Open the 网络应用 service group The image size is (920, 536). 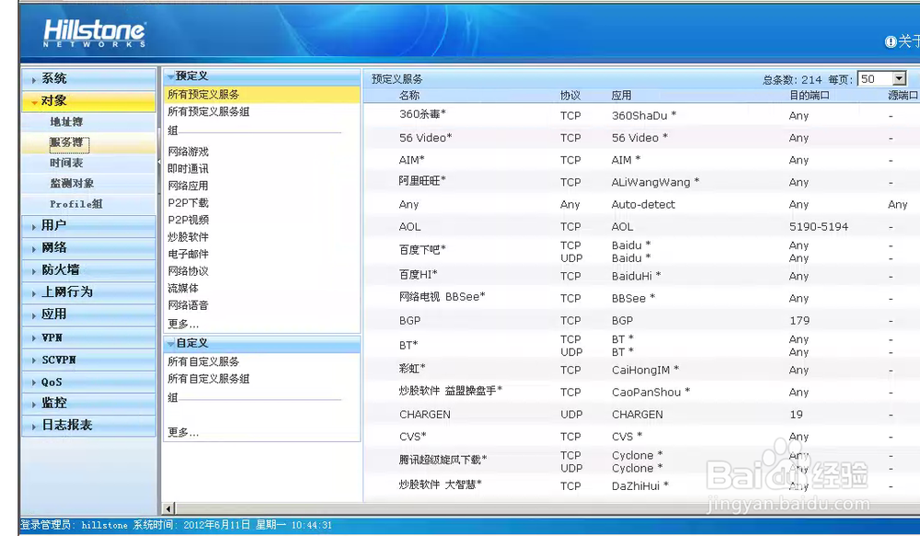click(189, 186)
